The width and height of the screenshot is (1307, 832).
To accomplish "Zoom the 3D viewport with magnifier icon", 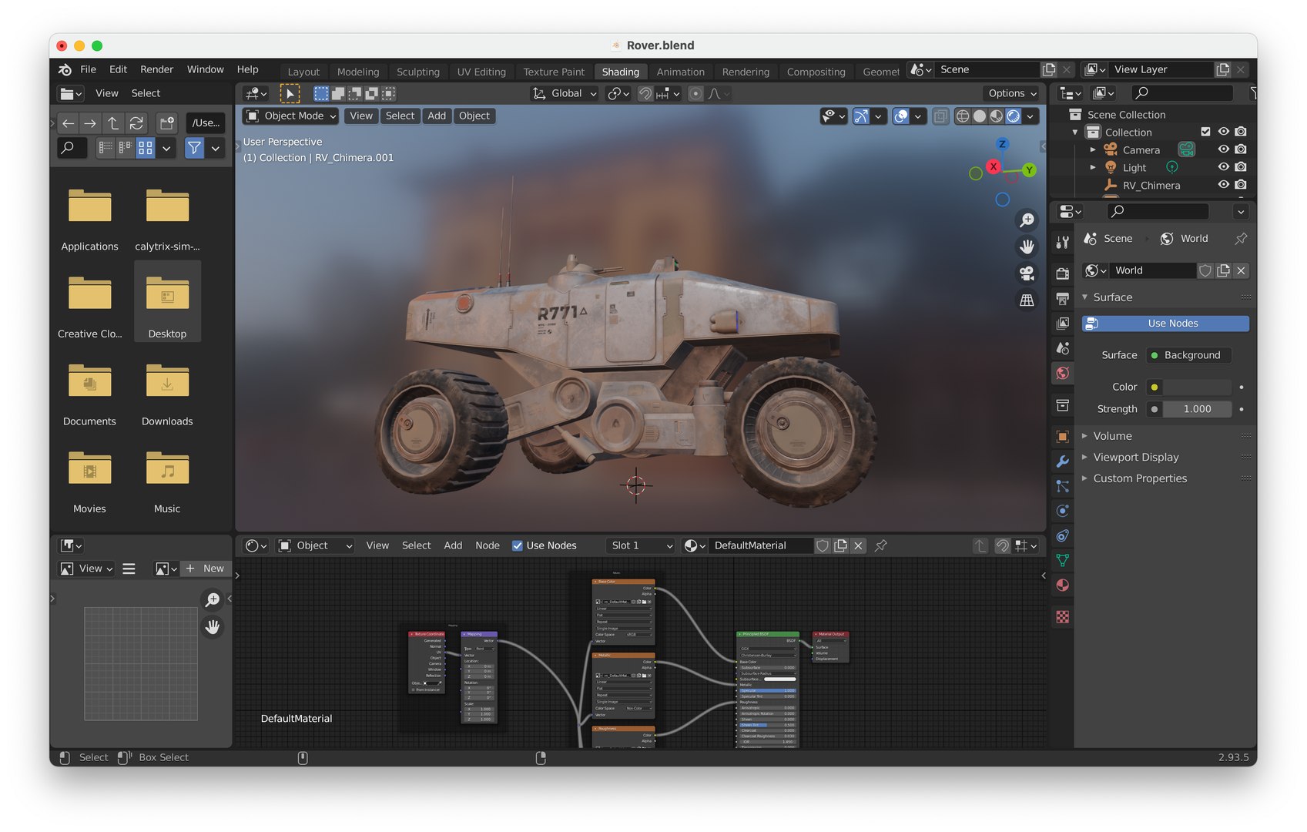I will 1027,220.
